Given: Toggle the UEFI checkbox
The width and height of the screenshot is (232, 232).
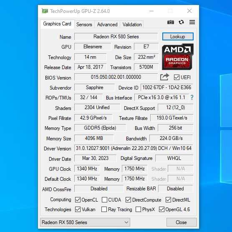Looking at the screenshot, I should point(177,77).
